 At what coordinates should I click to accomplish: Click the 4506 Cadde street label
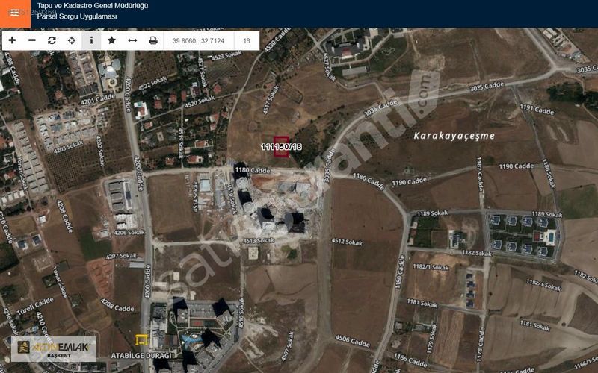pyautogui.click(x=352, y=342)
